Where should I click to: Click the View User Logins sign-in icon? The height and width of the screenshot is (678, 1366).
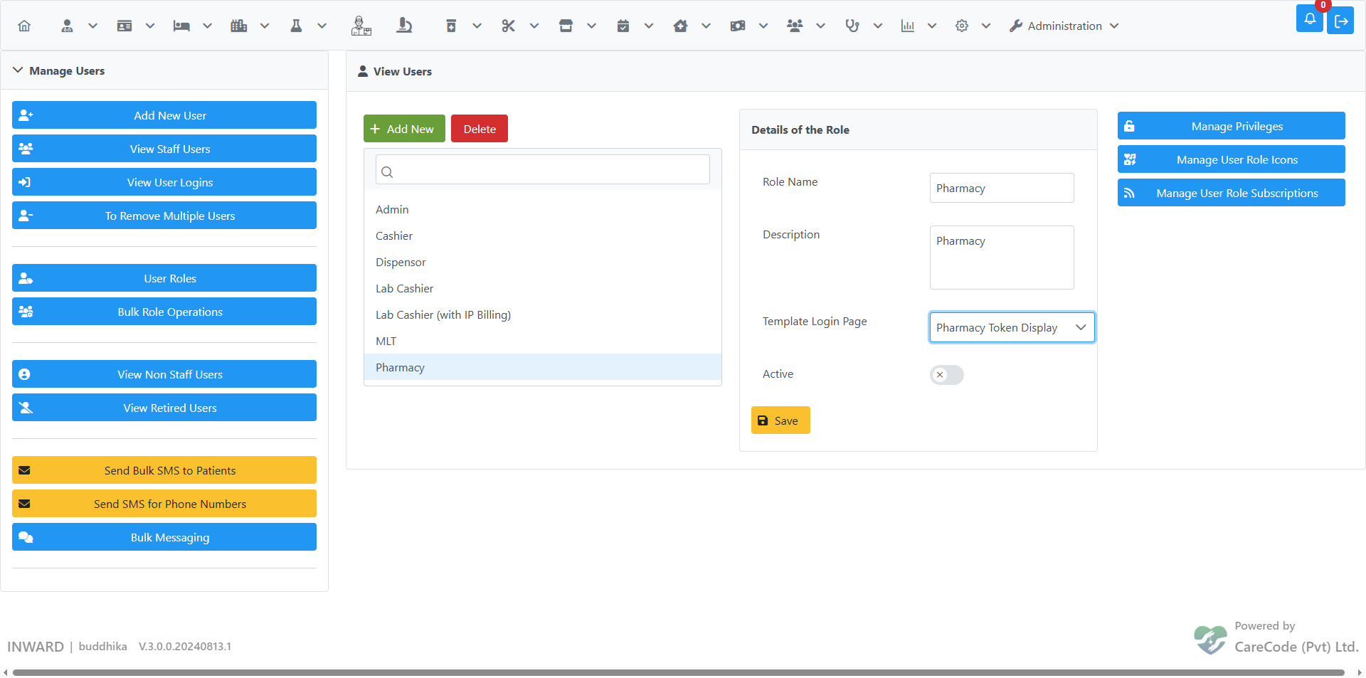[x=24, y=182]
